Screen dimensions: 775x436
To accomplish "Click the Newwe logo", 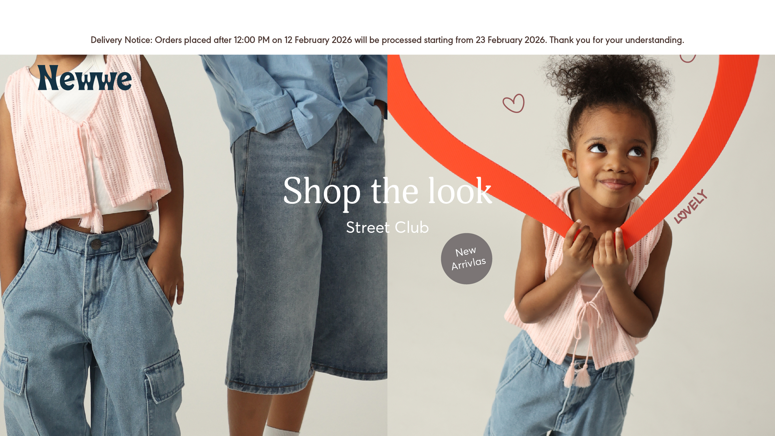I will [84, 78].
